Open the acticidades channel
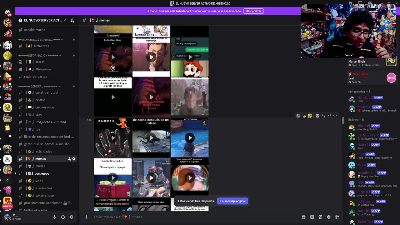This screenshot has width=400, height=225. pos(47,151)
